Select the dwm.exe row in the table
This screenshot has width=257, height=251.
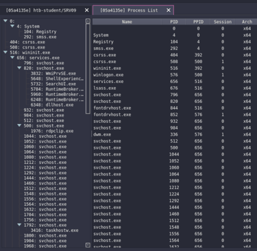click(175, 134)
